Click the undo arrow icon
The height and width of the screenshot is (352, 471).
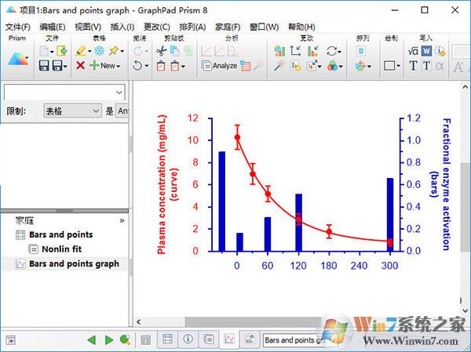pos(139,66)
